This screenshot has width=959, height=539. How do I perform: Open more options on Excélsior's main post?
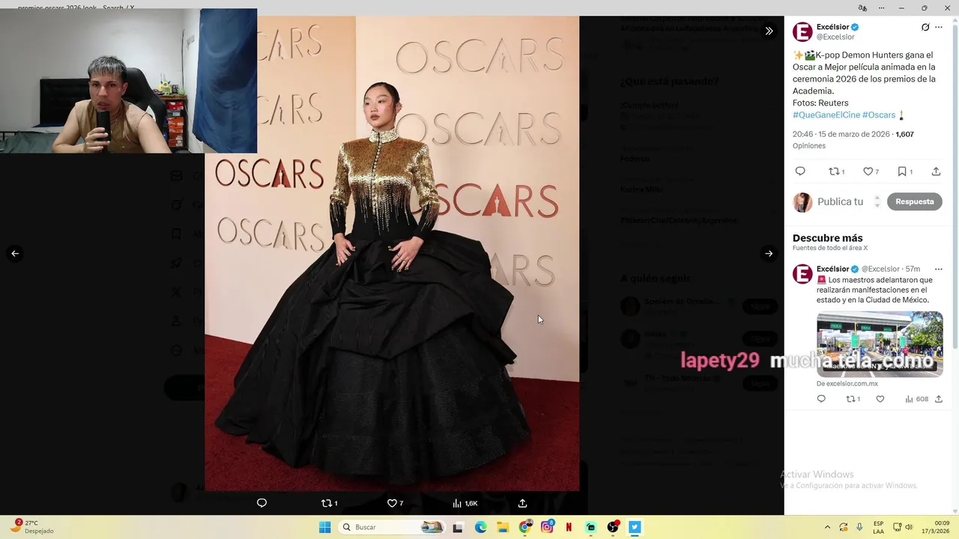939,27
